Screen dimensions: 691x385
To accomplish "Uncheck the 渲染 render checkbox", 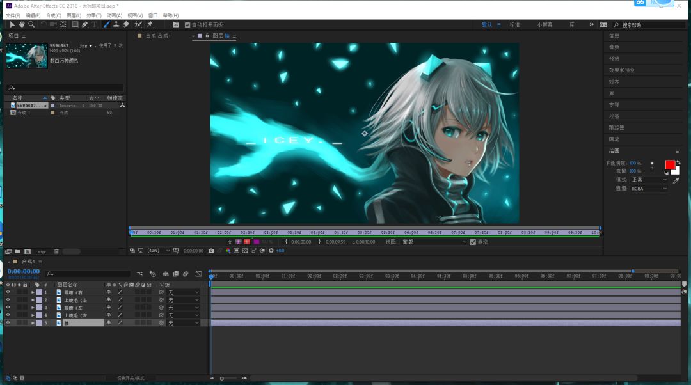I will (x=473, y=242).
